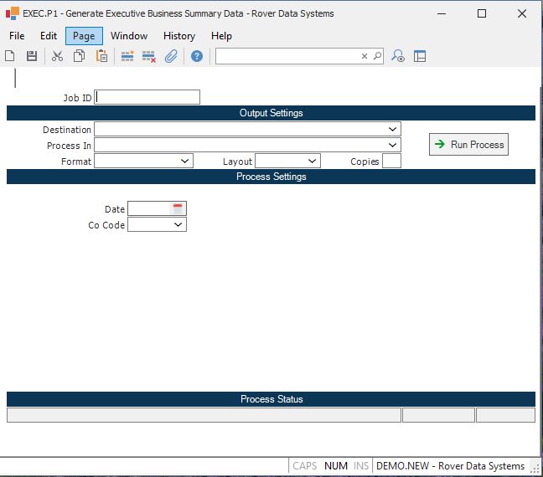Expand the Co Code dropdown
Viewport: 543px width, 477px height.
tap(178, 225)
